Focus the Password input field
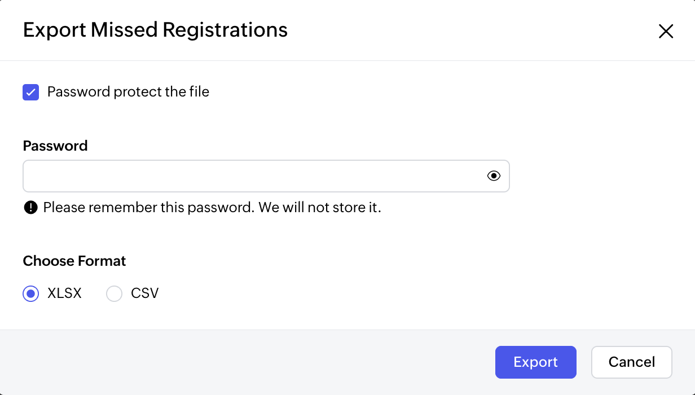 (x=266, y=176)
